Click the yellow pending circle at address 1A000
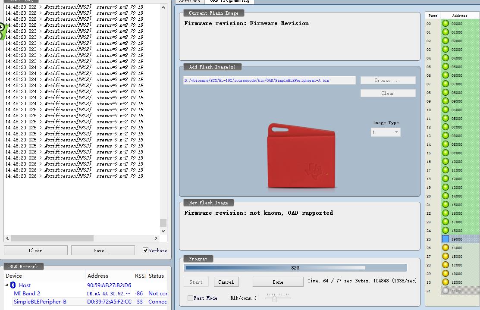 445,247
